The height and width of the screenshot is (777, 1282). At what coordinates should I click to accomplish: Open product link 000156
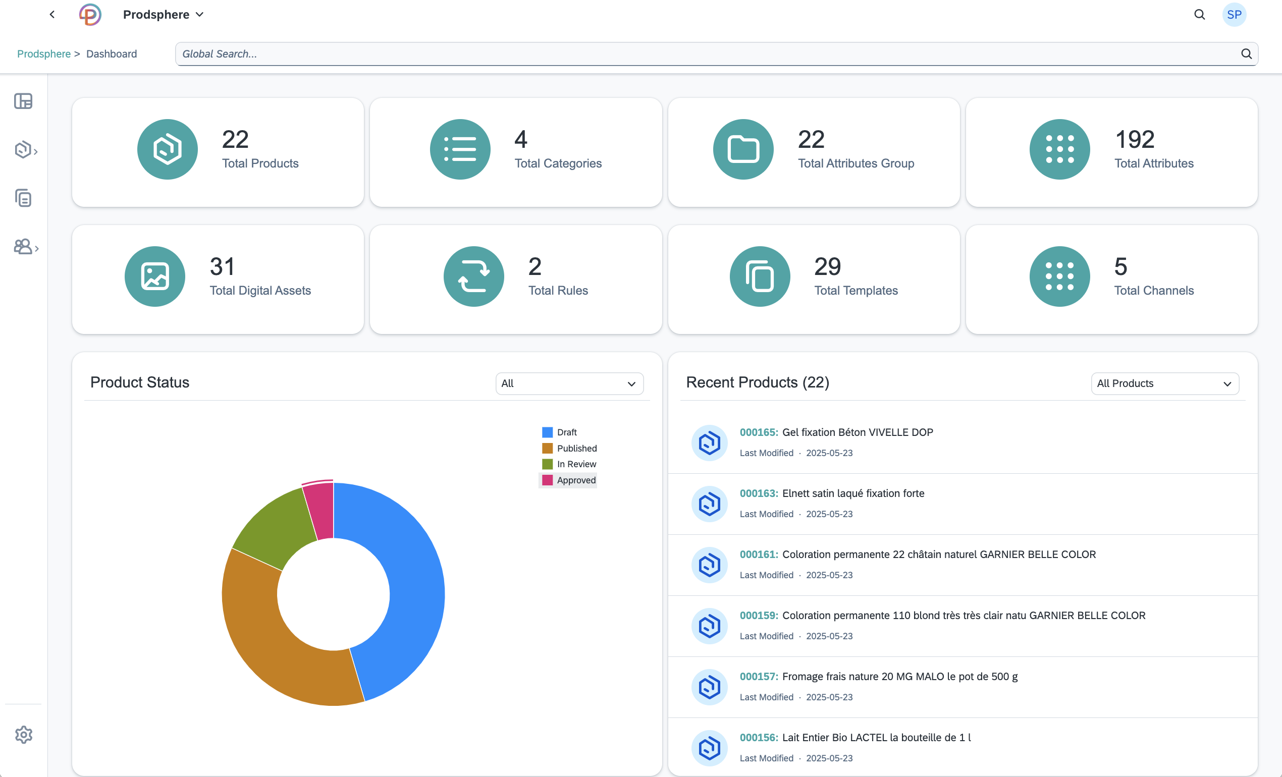[x=759, y=738]
